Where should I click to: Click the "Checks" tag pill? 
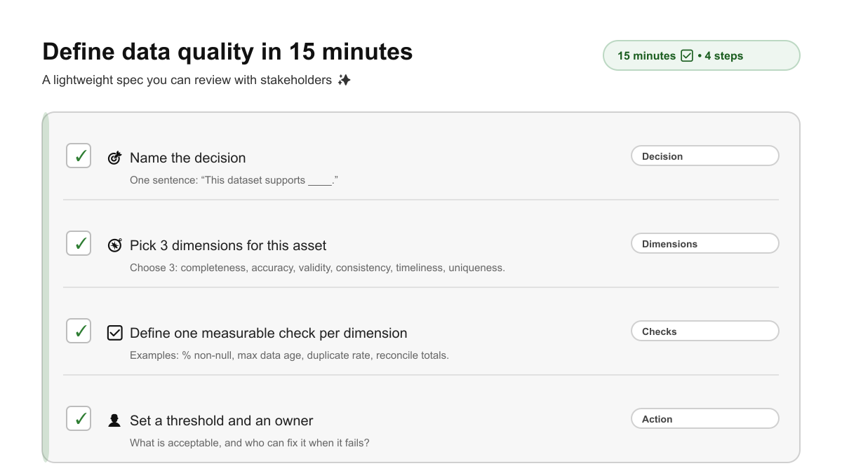tap(704, 330)
